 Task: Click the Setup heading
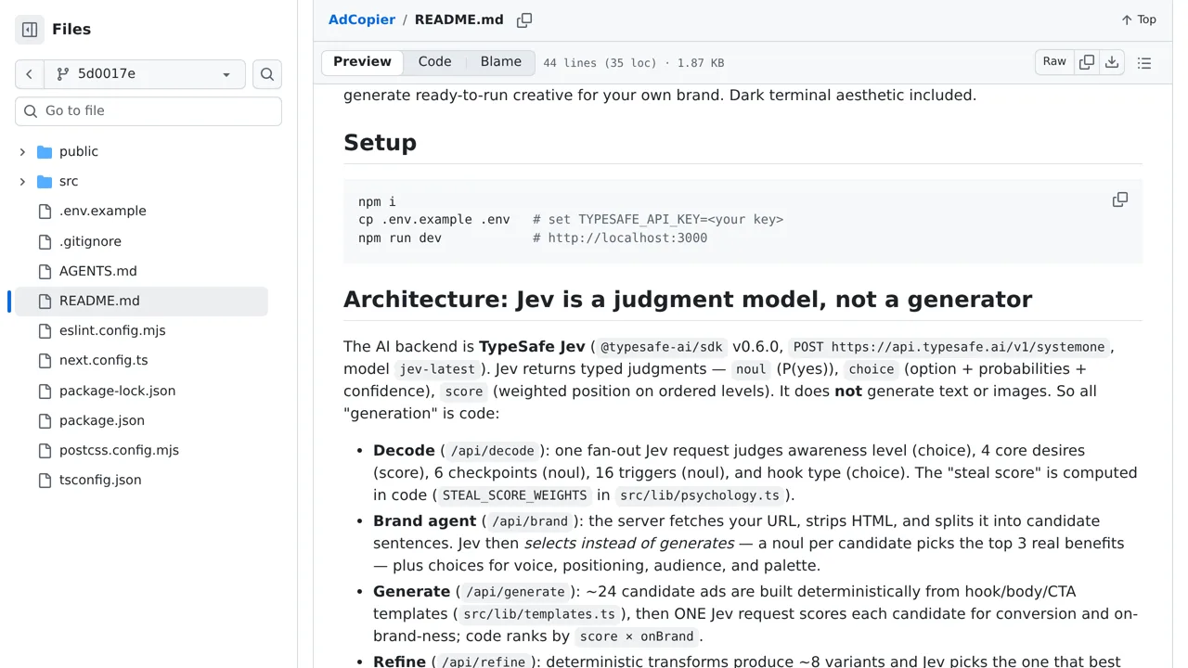pyautogui.click(x=381, y=143)
